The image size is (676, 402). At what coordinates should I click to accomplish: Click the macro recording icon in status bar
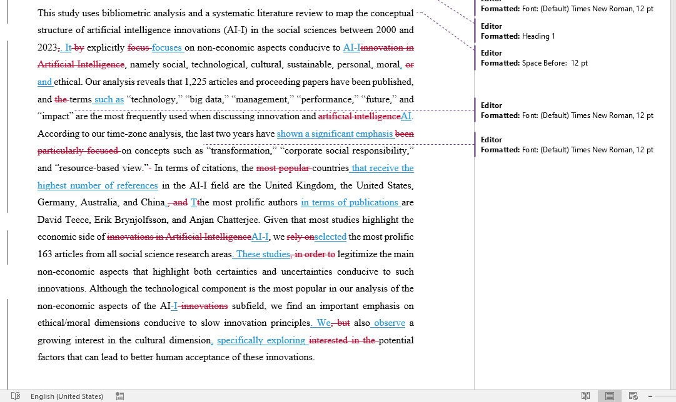(119, 396)
